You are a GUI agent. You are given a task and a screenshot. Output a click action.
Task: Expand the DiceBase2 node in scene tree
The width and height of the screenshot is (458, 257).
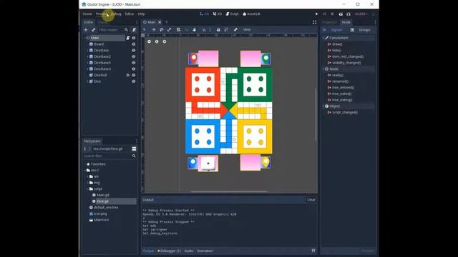pos(87,56)
